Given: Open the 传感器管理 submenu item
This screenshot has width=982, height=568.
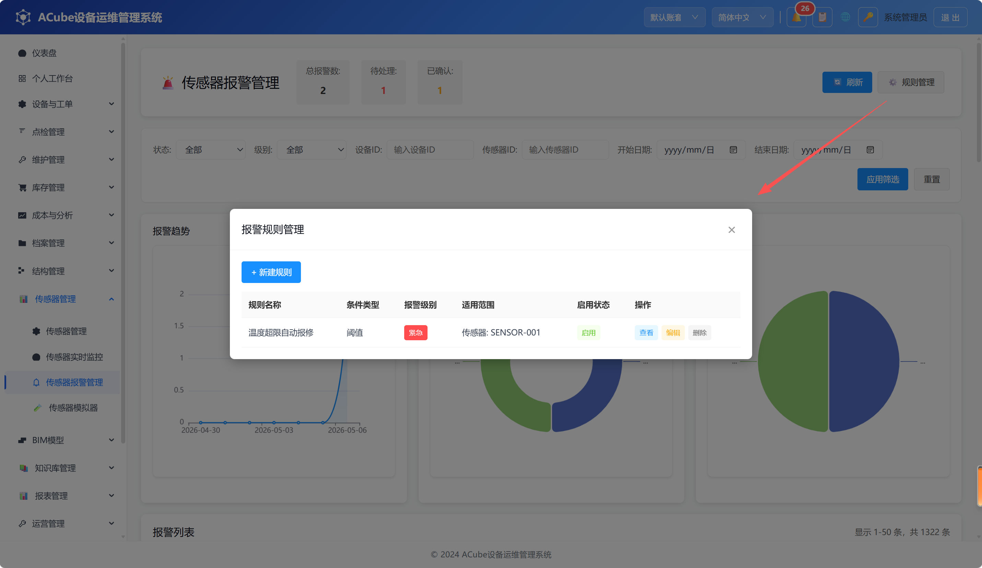Looking at the screenshot, I should pos(66,332).
